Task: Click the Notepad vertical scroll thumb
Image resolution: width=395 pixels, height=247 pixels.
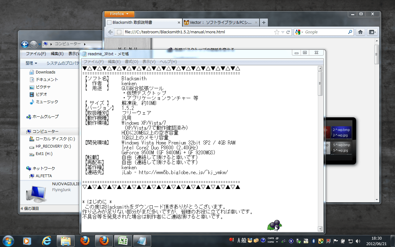Action: [x=320, y=83]
